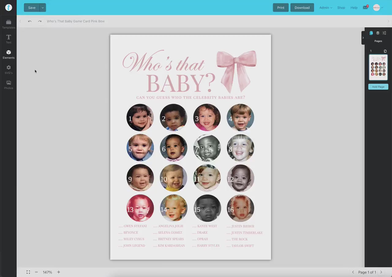Select baby photo number 4

(240, 117)
